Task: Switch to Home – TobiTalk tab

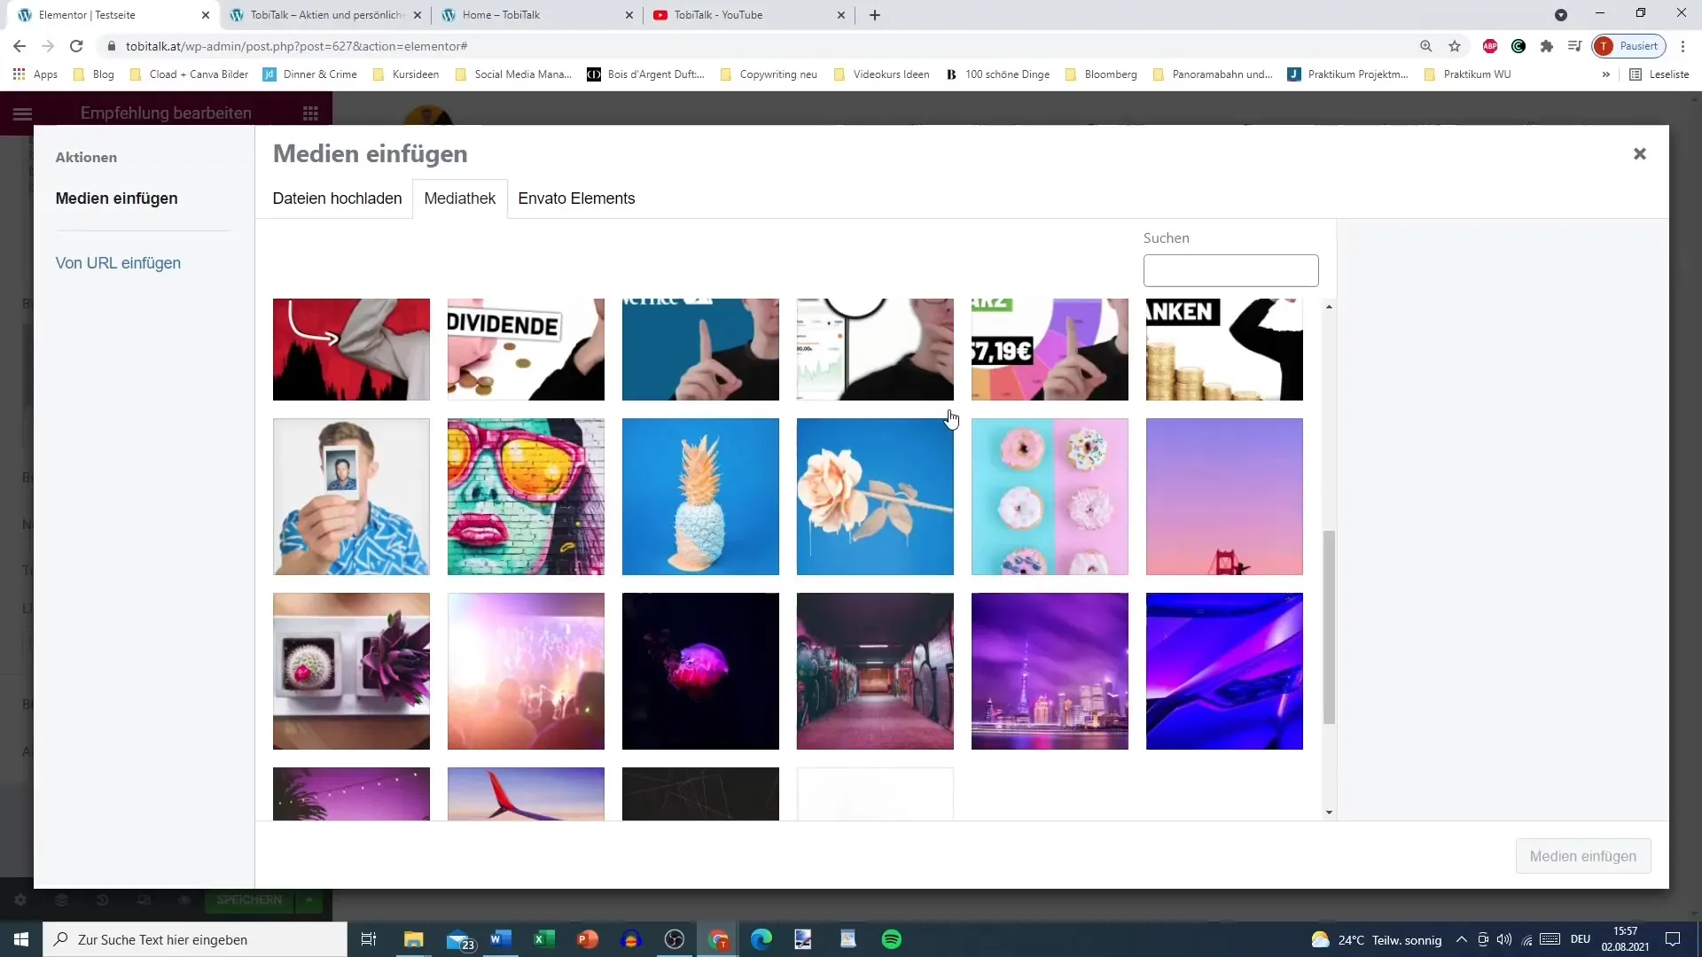Action: [537, 15]
